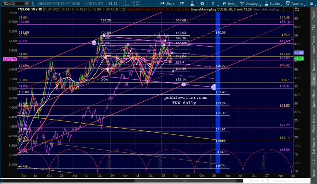Open the Option Chain sidebar tab
317x184 pixels.
tap(314, 99)
